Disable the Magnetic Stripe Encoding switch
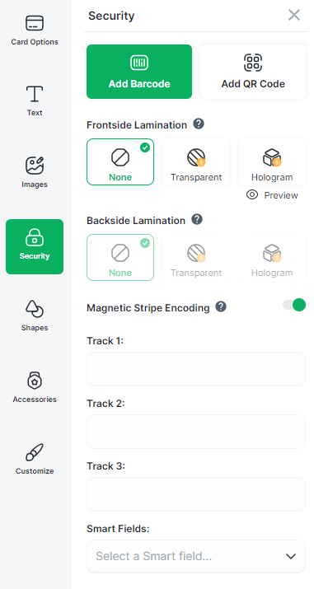314x589 pixels. coord(294,305)
